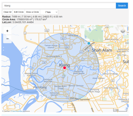Click the 3217 route shield on map

point(63,38)
